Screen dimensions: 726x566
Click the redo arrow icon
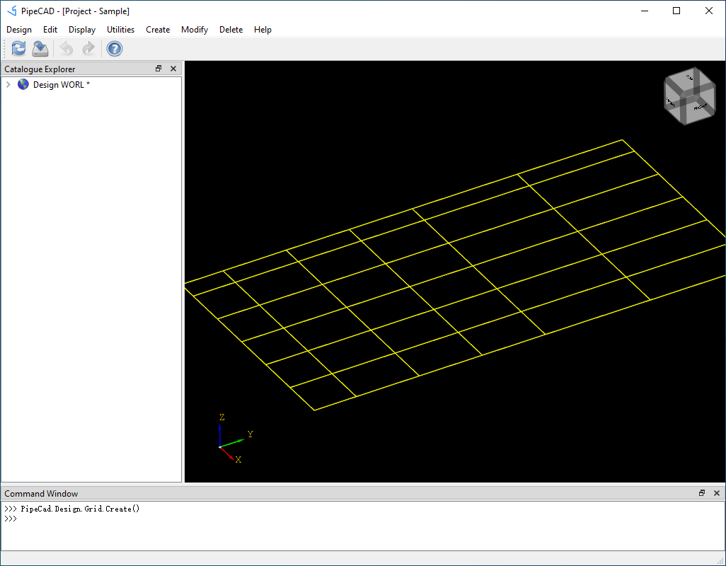pyautogui.click(x=88, y=49)
